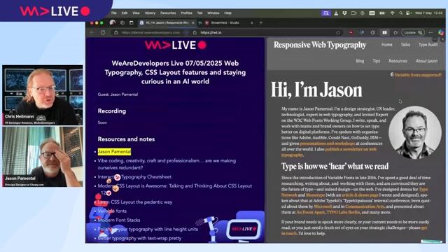Screen dimensions: 448x252
Task: Open the Tips navigation link
Action: [x=377, y=61]
